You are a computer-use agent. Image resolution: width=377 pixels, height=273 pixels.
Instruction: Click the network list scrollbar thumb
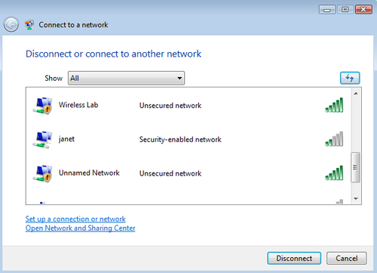(355, 167)
